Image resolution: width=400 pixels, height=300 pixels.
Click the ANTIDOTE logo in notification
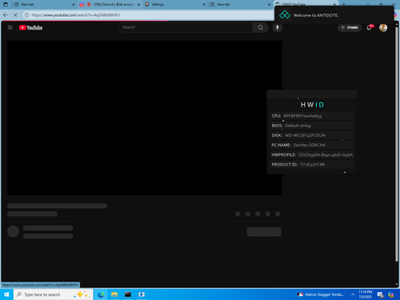pyautogui.click(x=285, y=15)
